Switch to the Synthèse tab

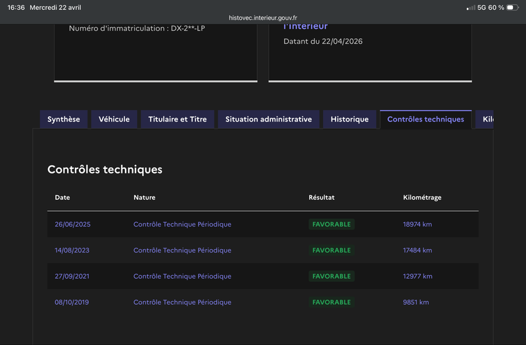click(x=64, y=120)
